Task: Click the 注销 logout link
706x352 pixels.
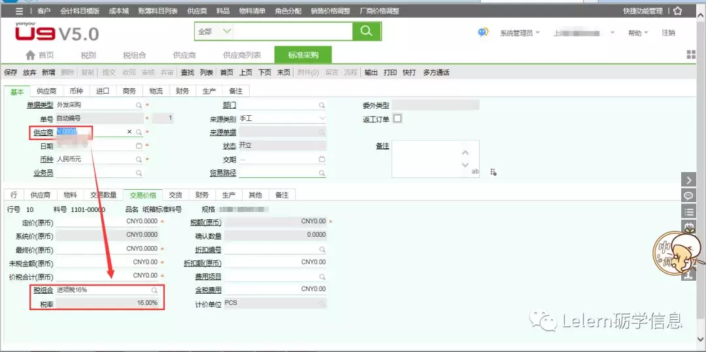Action: (x=668, y=33)
